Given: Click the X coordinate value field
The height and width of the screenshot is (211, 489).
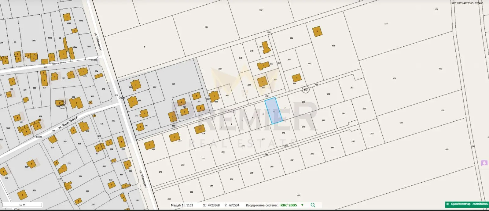Looking at the screenshot, I should coord(214,205).
